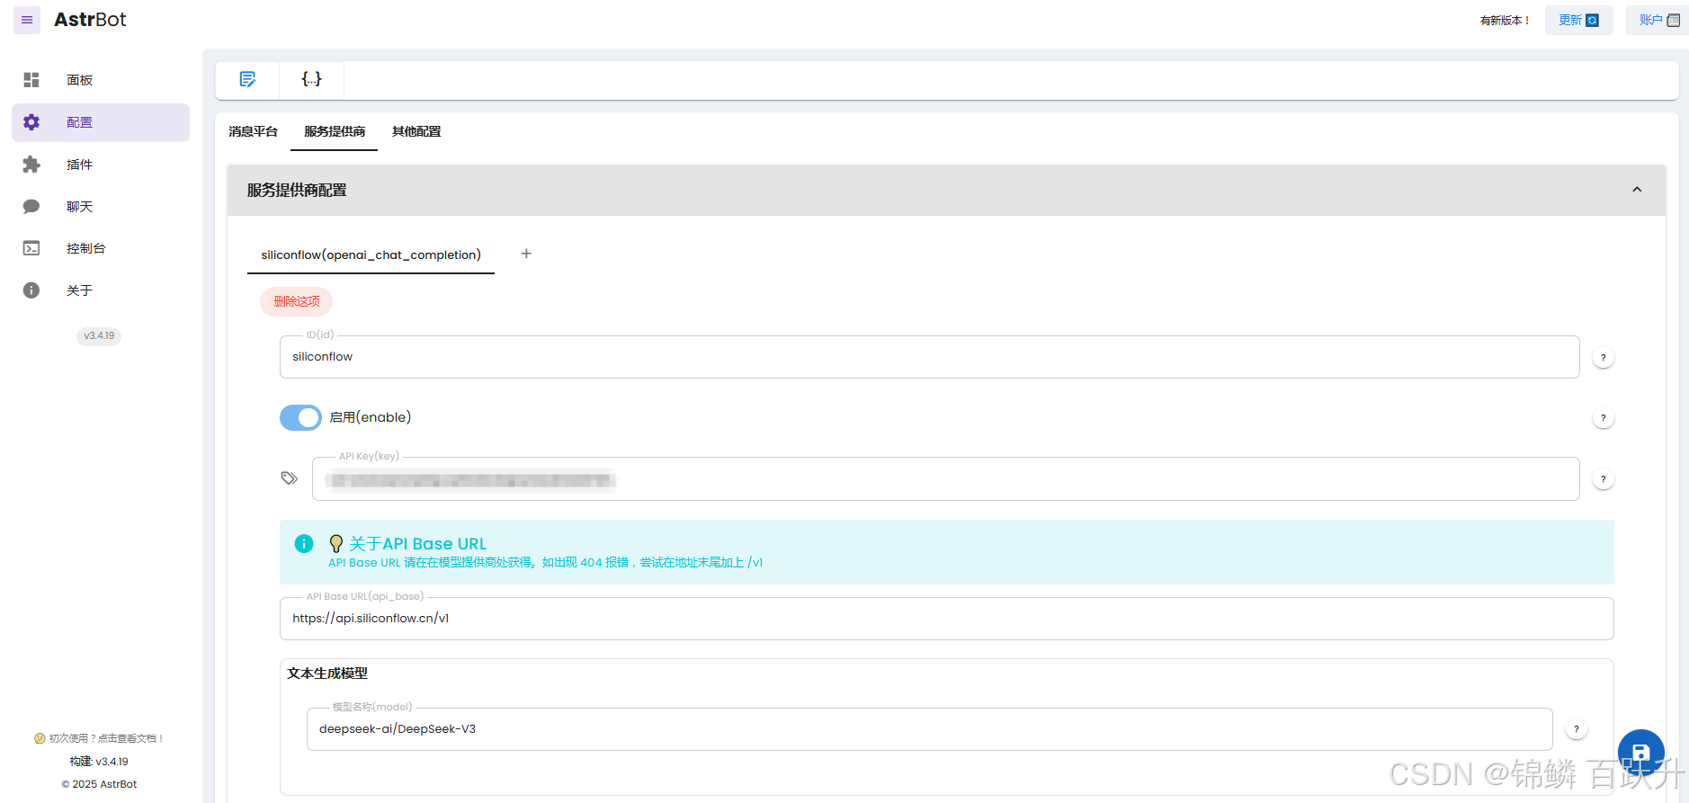Show help for the ID(id) field
The width and height of the screenshot is (1689, 803).
tap(1603, 358)
